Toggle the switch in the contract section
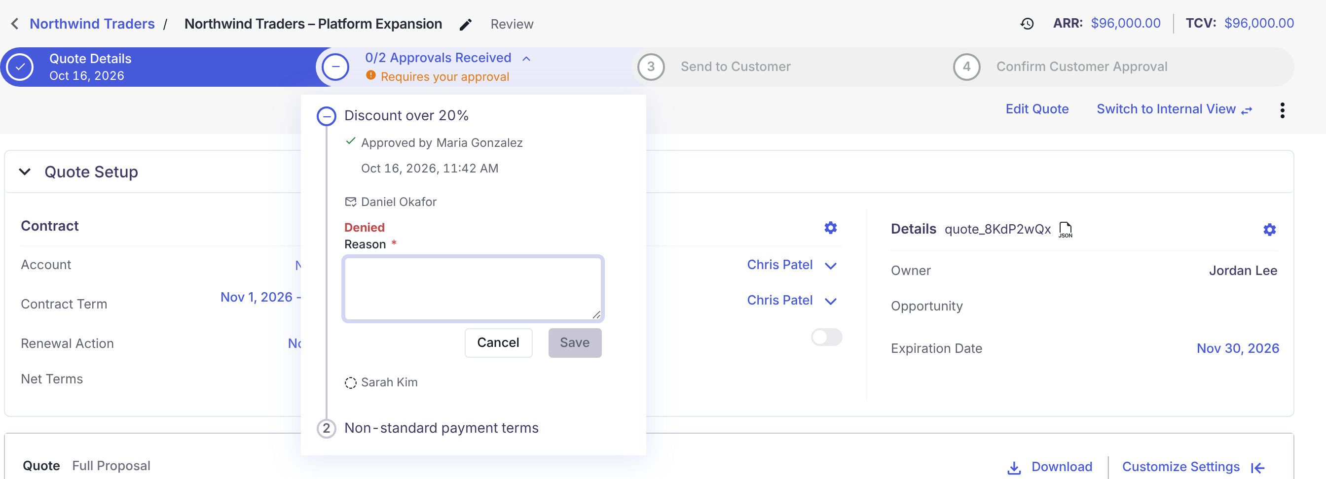The width and height of the screenshot is (1326, 479). coord(826,337)
